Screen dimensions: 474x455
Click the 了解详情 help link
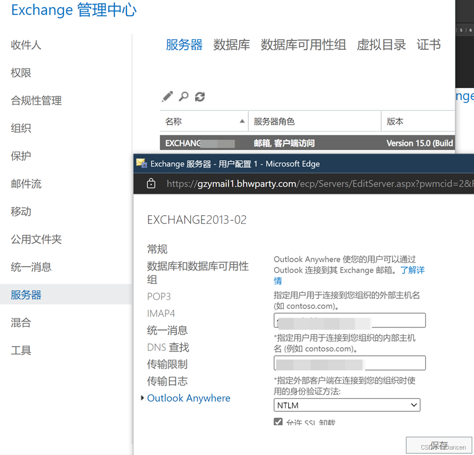coord(413,270)
